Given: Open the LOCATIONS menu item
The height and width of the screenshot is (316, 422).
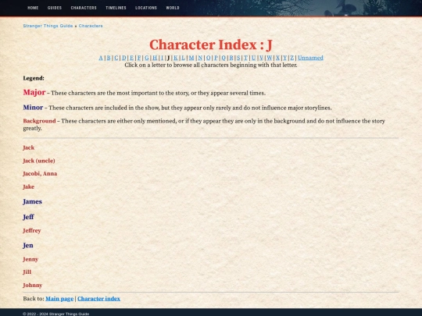Looking at the screenshot, I should click(146, 8).
